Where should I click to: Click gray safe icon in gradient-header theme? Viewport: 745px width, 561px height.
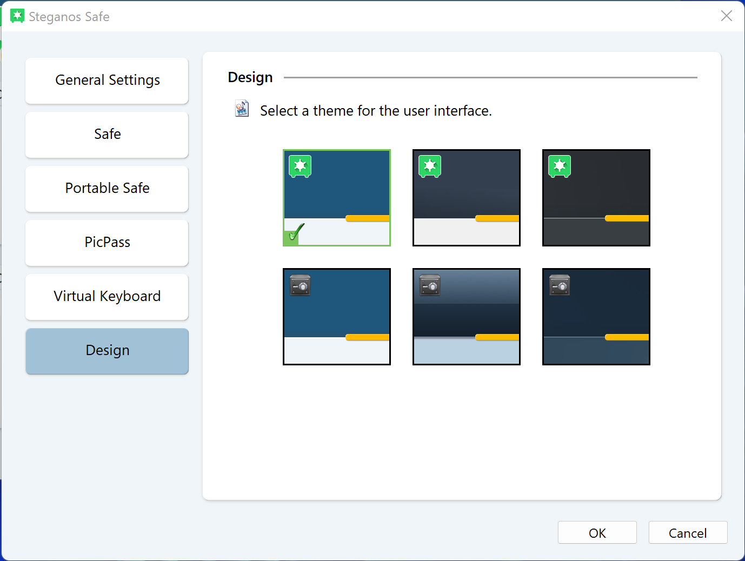click(x=430, y=285)
